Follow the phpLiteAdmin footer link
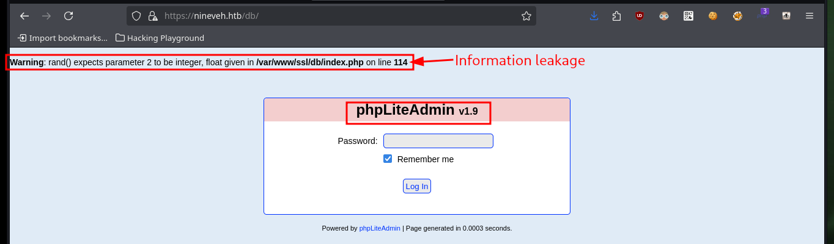834x244 pixels. 380,228
